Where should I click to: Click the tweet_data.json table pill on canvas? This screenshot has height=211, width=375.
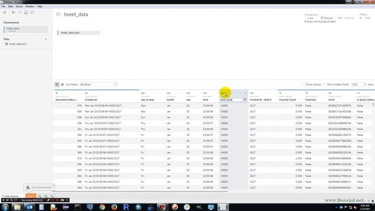pos(79,33)
